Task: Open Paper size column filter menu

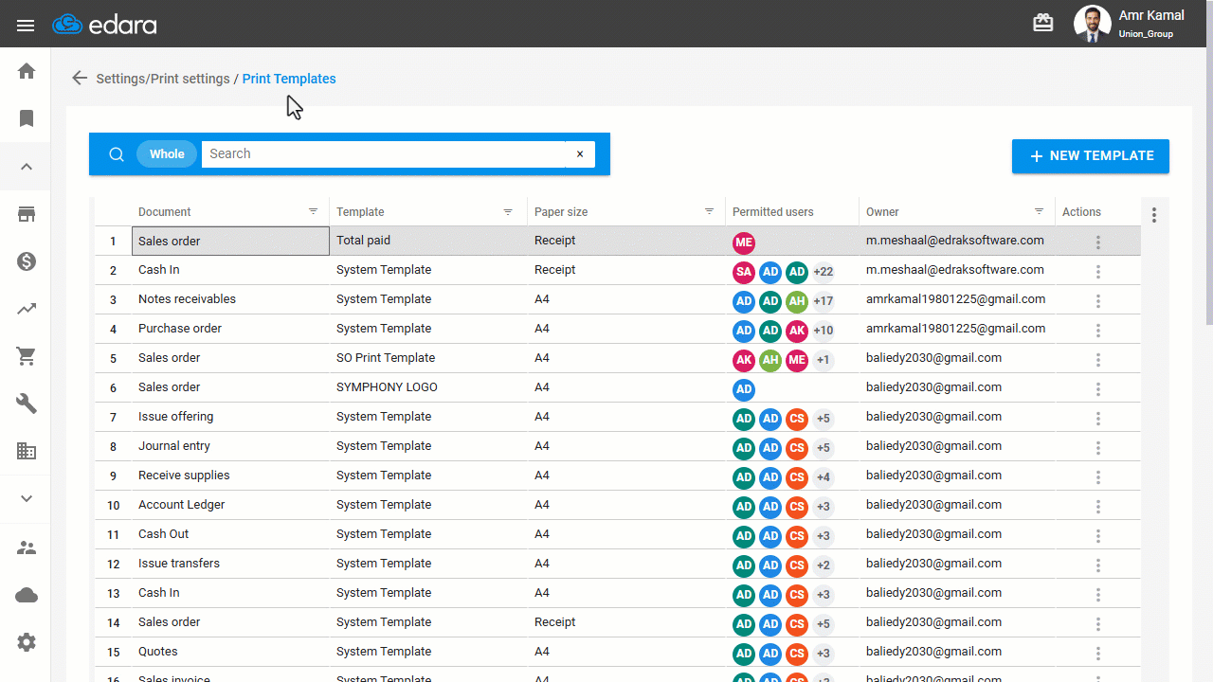Action: (x=709, y=211)
